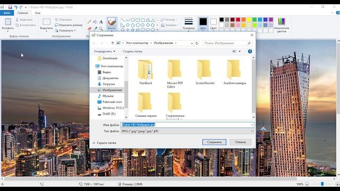Viewport: 340px width, 191px height.
Task: Click the Edit colors rainbow icon
Action: [282, 21]
